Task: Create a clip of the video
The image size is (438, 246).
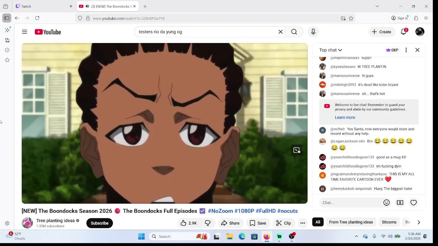Action: [284, 223]
